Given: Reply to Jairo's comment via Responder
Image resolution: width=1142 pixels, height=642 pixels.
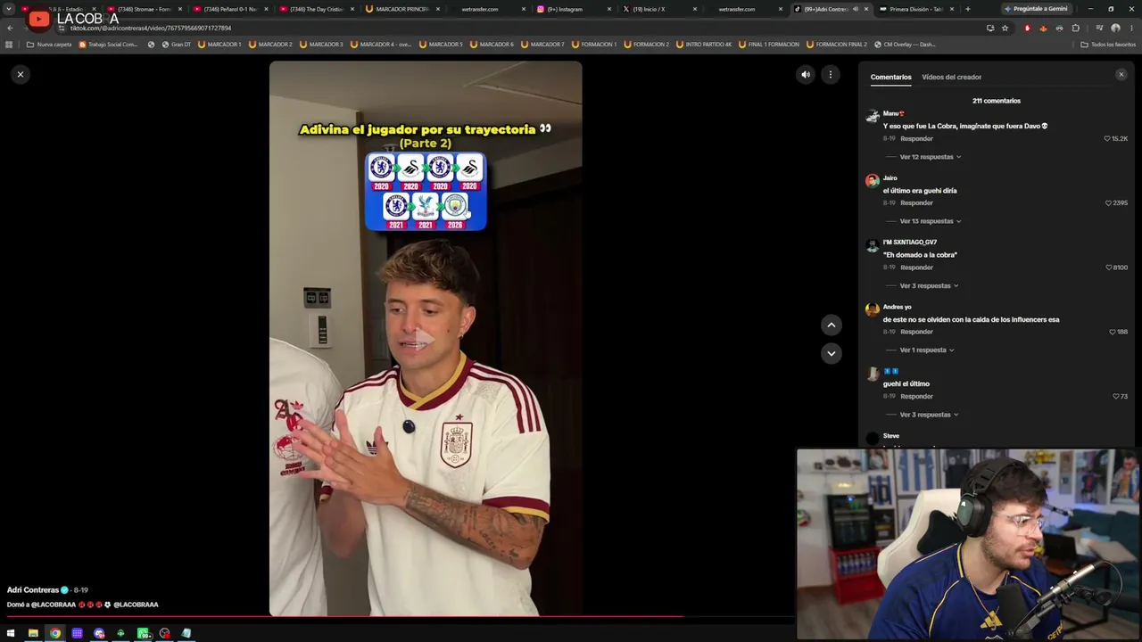Looking at the screenshot, I should (x=916, y=203).
